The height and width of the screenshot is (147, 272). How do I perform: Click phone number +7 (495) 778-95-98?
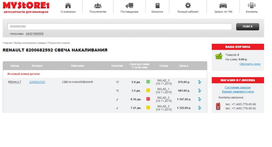(x=244, y=104)
